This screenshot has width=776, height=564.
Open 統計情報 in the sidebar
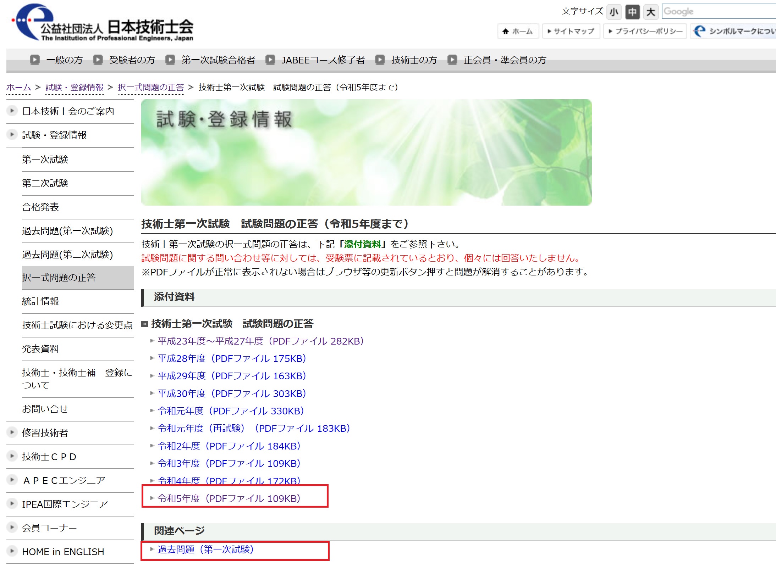coord(40,301)
